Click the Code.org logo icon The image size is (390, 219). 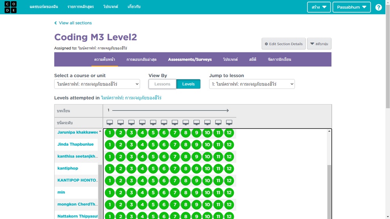(11, 7)
